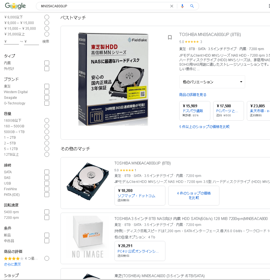Viewport: 270px width, 280px height.
Task: Show more filters via さらに表示
Action: (x=12, y=264)
